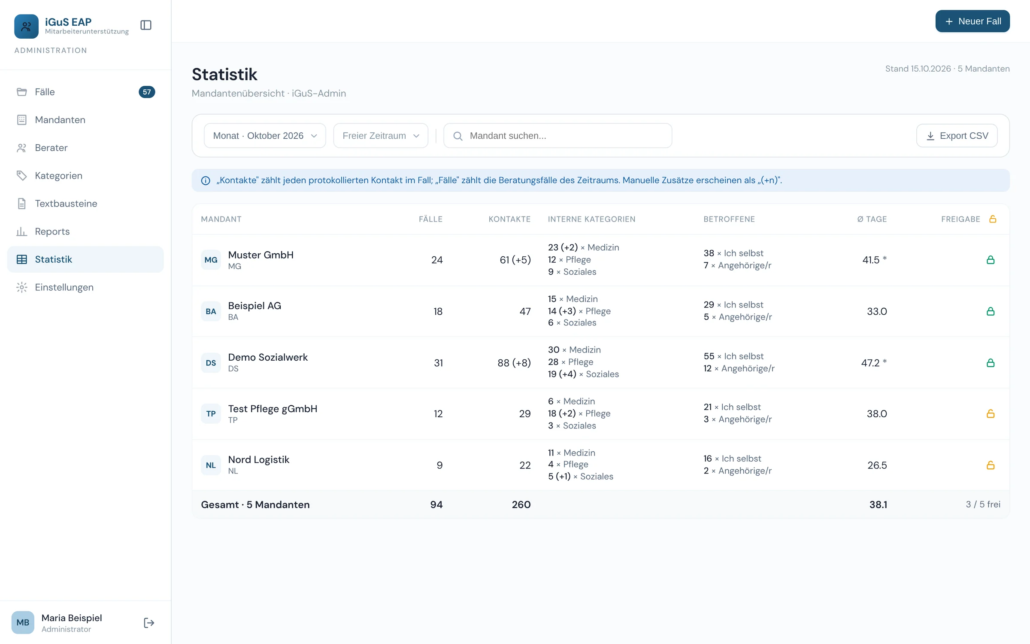1030x644 pixels.
Task: Click the BA badge of Beispiel AG
Action: pos(211,311)
